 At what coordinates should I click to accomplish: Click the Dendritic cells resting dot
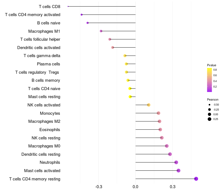pos(170,154)
